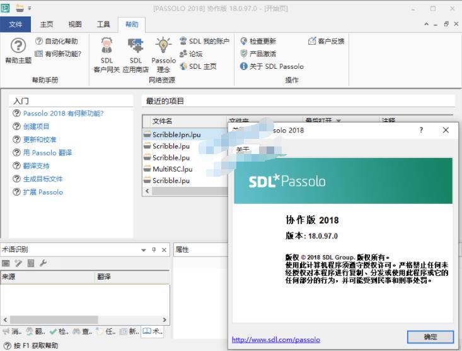Open the 生成目标文件 link
The width and height of the screenshot is (462, 351).
(x=43, y=179)
